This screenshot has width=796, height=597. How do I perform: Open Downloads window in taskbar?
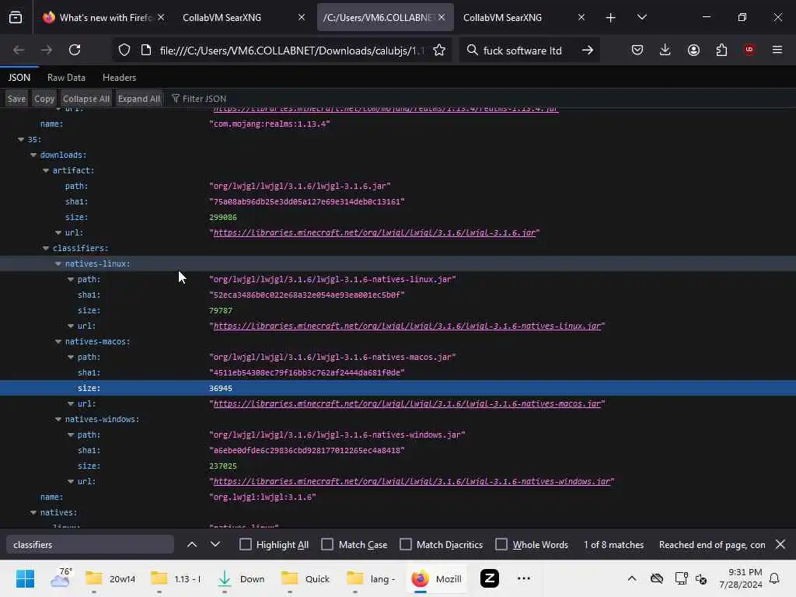coord(241,578)
